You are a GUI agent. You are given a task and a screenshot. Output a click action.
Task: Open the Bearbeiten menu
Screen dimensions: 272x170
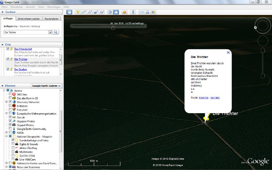[17, 7]
